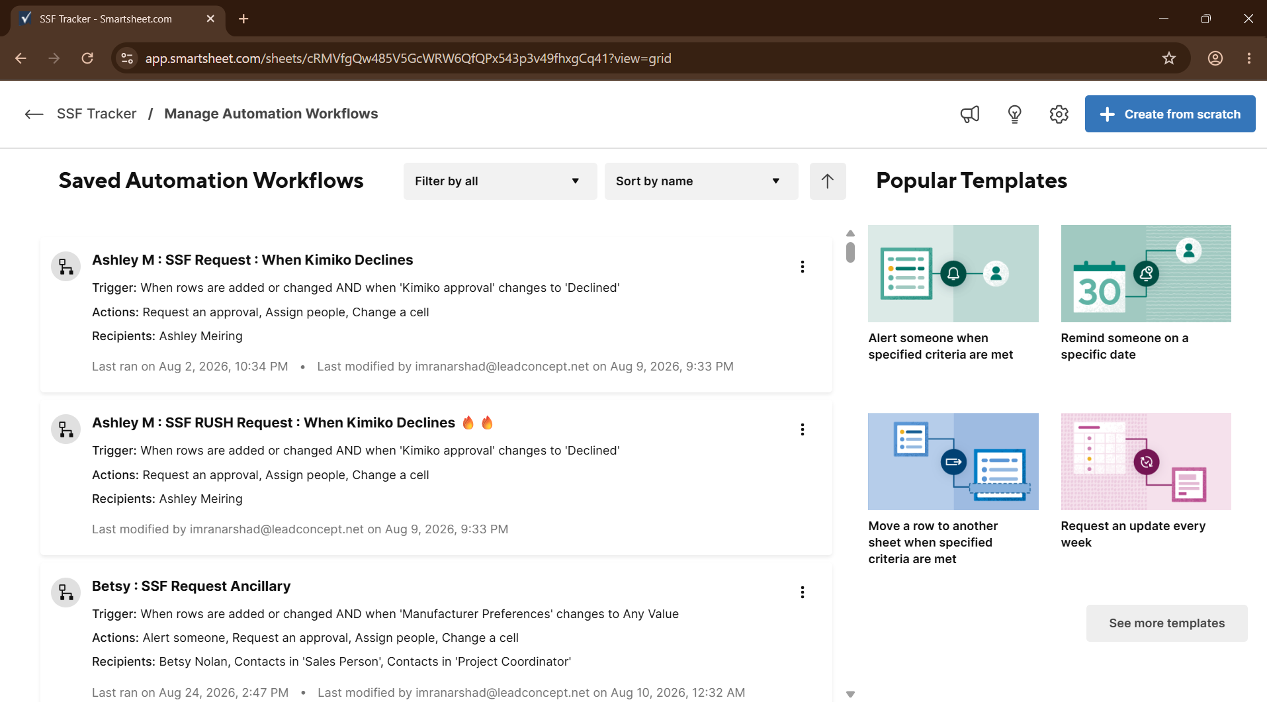Click browser forward navigation arrow
Viewport: 1267px width, 710px height.
54,58
